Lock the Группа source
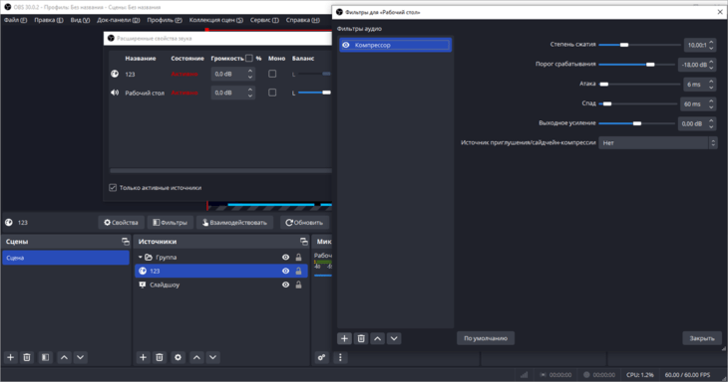This screenshot has height=382, width=728. pos(298,257)
